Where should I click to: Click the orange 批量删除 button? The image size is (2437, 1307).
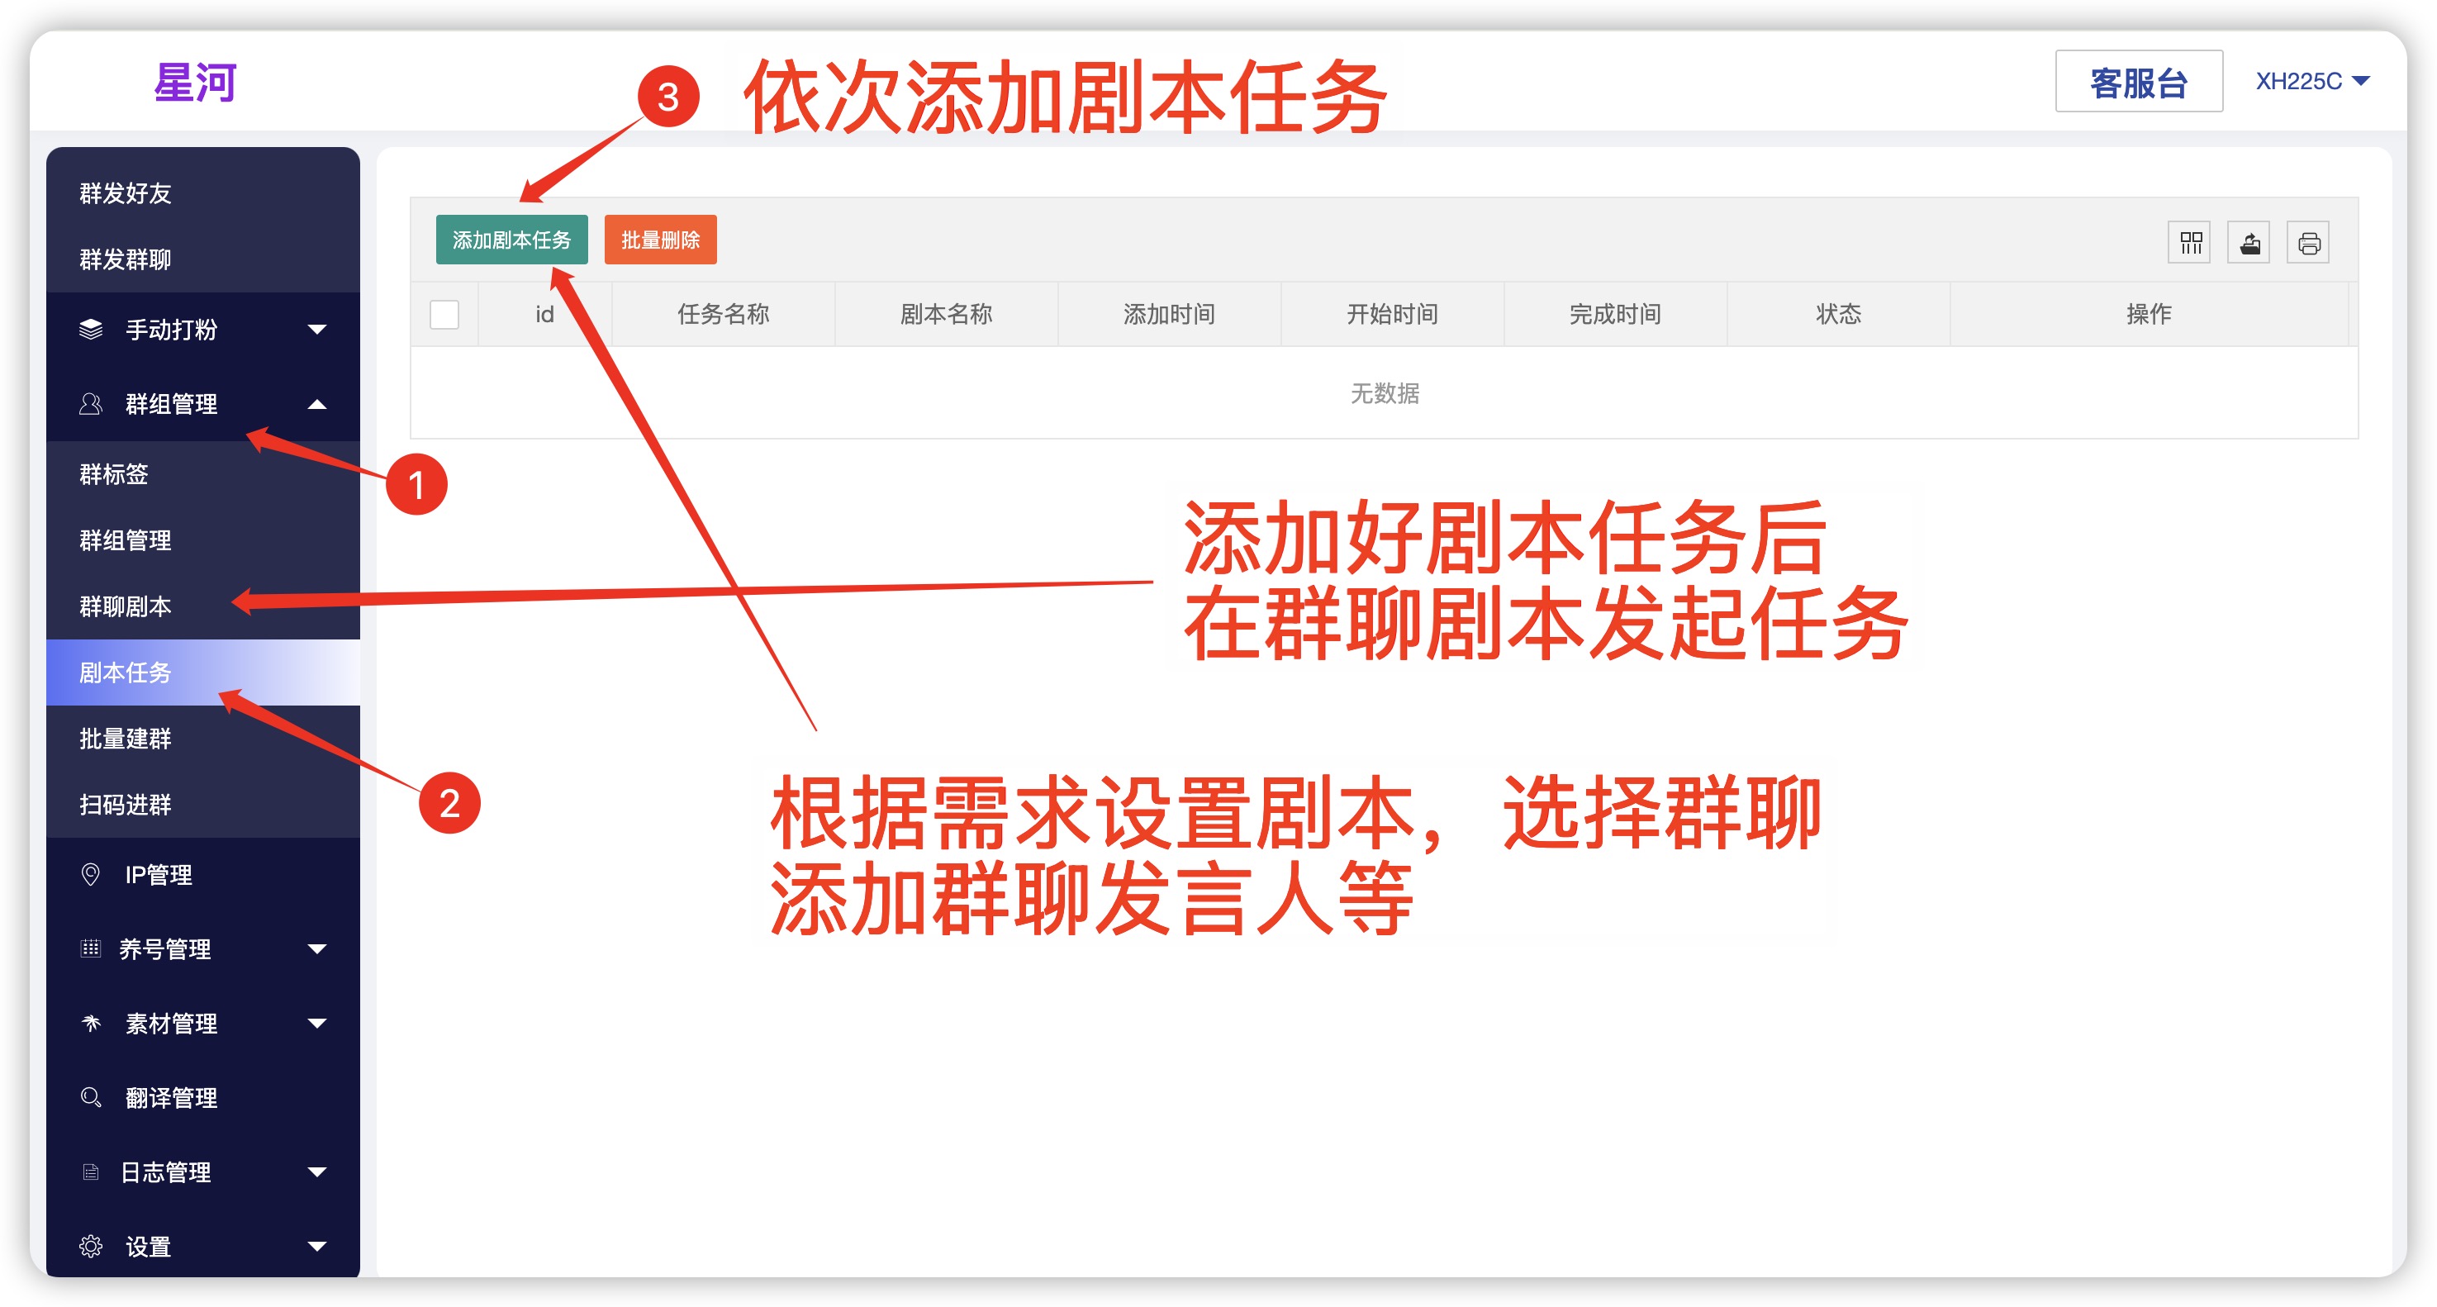pos(659,240)
